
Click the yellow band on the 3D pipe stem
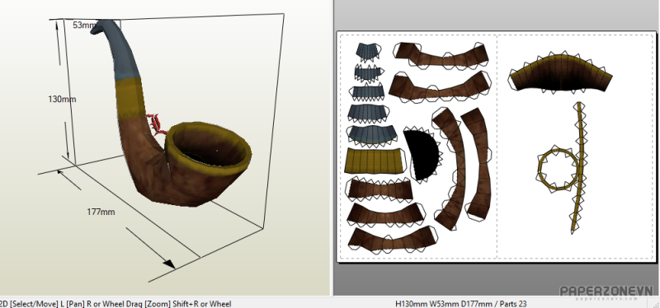pos(129,97)
